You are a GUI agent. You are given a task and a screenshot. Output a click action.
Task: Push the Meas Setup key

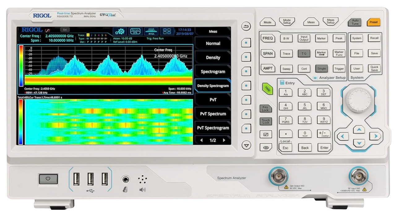(330, 22)
